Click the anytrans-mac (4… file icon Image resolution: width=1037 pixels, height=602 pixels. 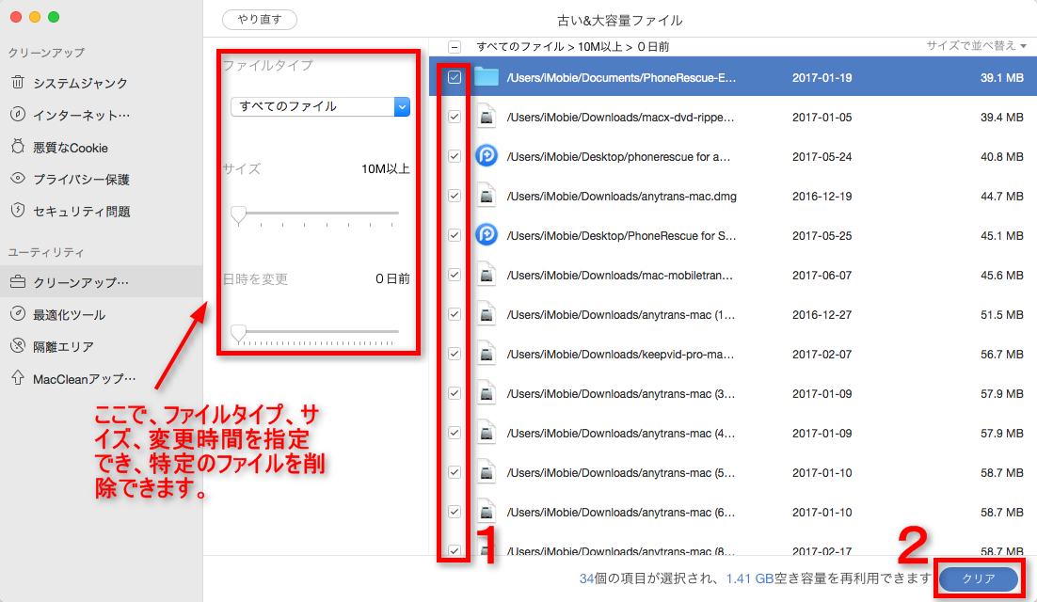coord(487,434)
